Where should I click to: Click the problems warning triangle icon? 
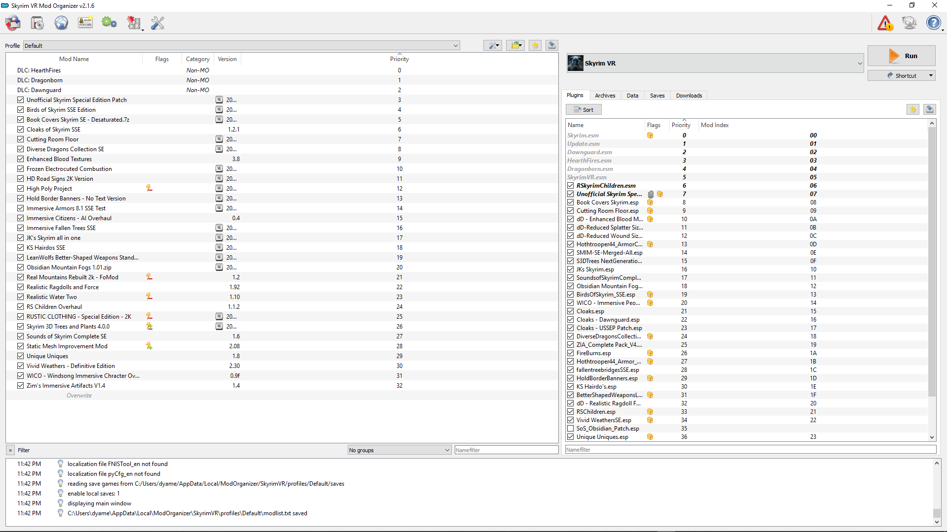point(885,23)
